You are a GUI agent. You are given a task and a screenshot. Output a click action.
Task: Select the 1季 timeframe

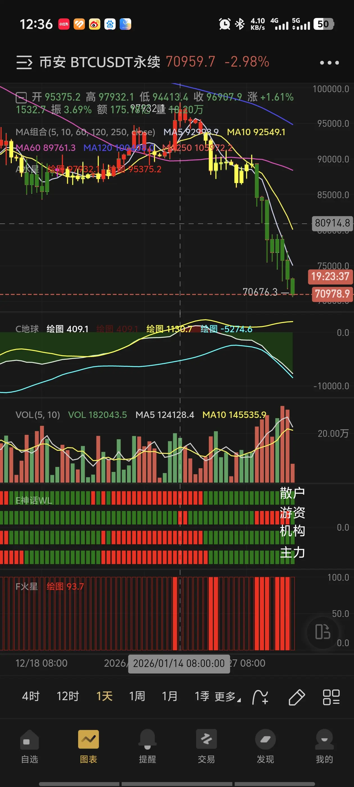coord(202,696)
